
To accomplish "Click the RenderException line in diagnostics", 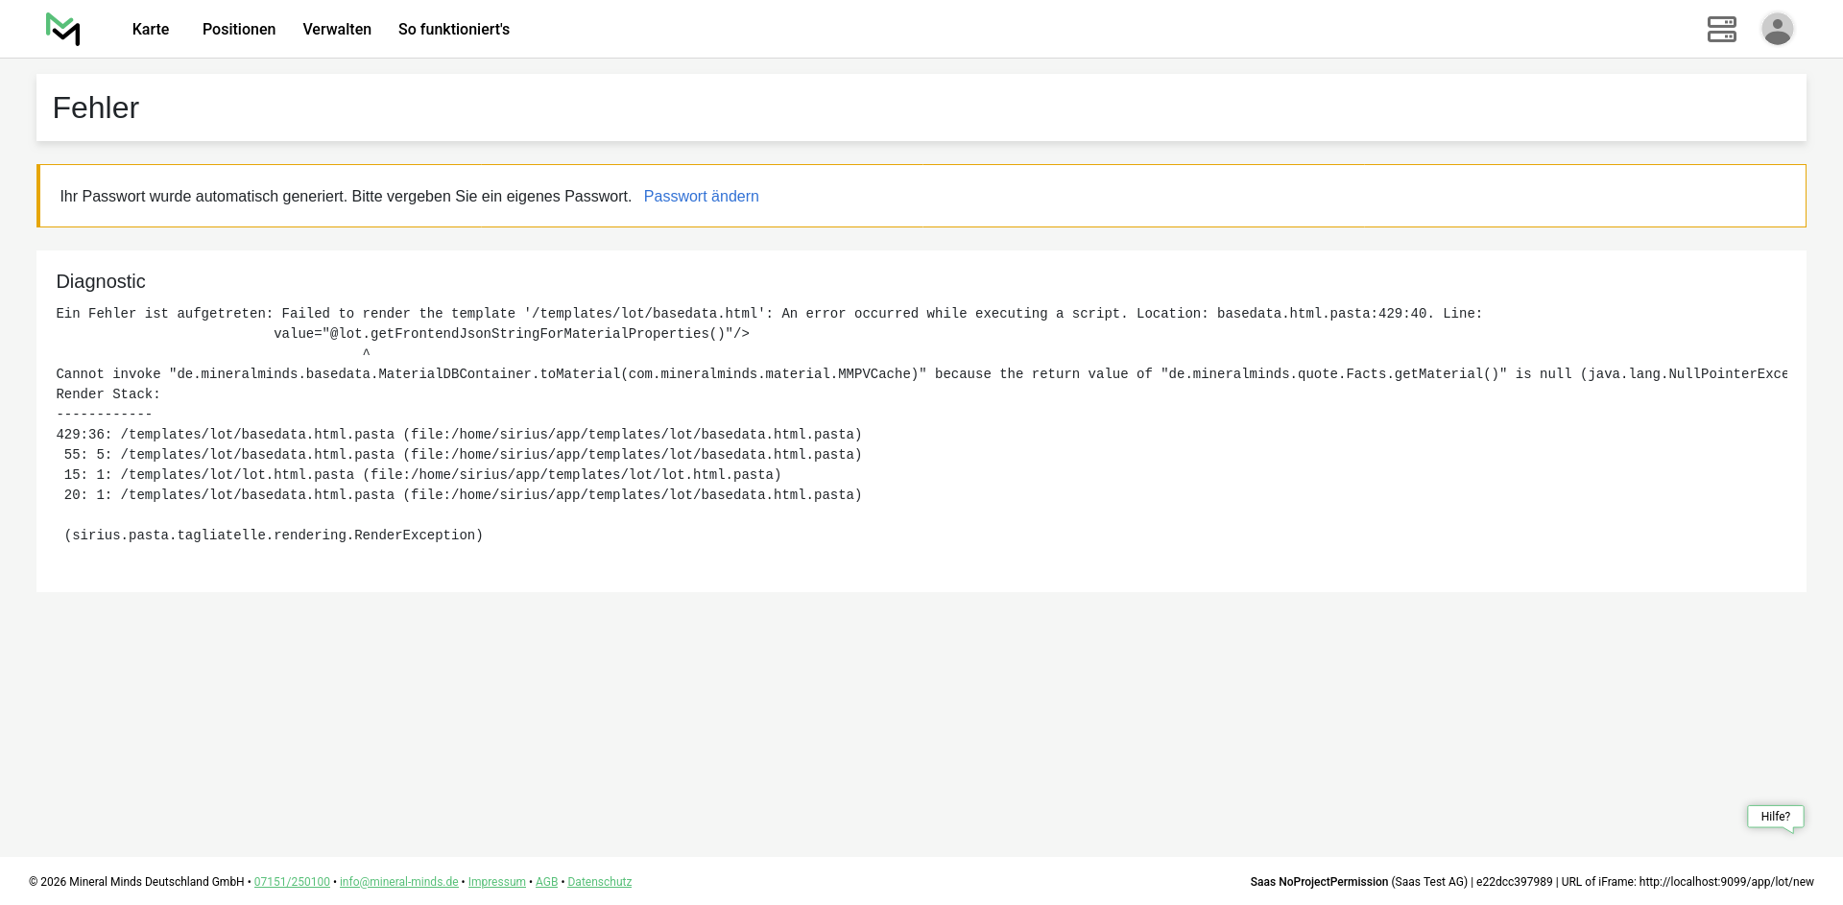I will point(274,536).
